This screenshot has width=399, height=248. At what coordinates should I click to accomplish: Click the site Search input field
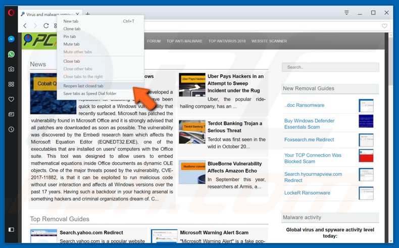330,67
